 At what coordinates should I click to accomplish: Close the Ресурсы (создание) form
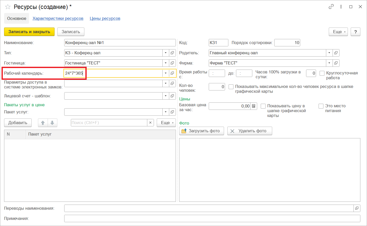[360, 7]
